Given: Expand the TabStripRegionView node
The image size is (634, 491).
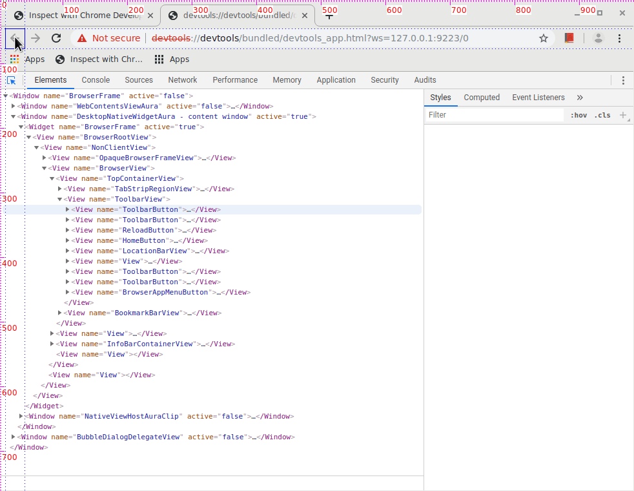Looking at the screenshot, I should pos(60,189).
